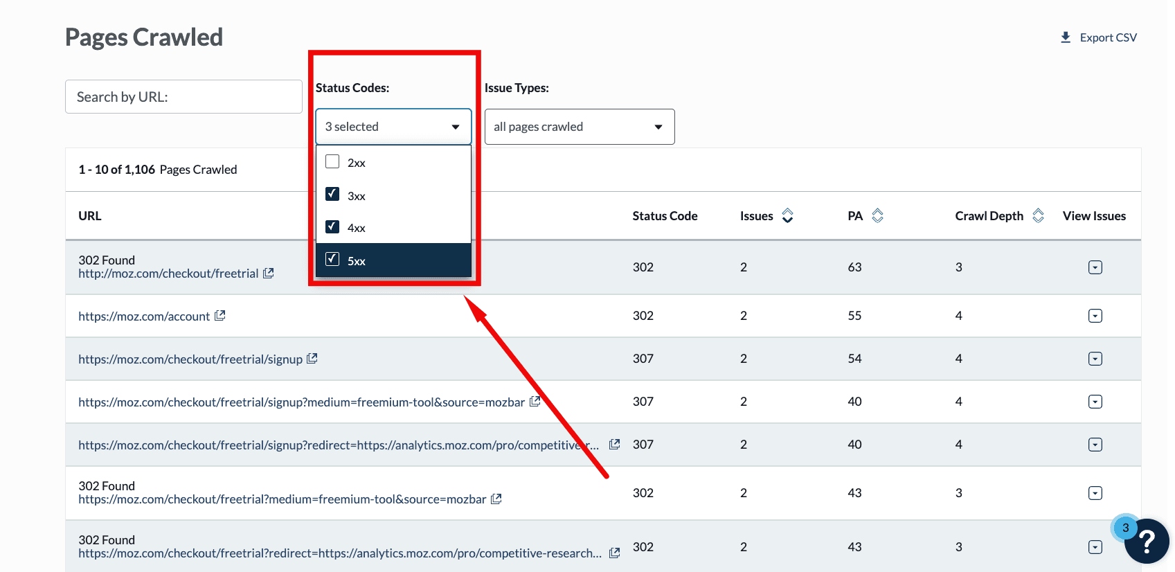This screenshot has height=572, width=1175.
Task: Expand View Issues for first 302 Found row
Action: [x=1095, y=267]
